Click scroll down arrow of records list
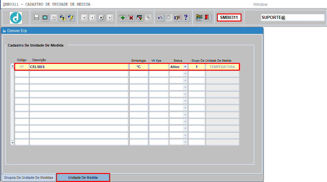Viewport: 327px width, 182px height. tap(12, 143)
